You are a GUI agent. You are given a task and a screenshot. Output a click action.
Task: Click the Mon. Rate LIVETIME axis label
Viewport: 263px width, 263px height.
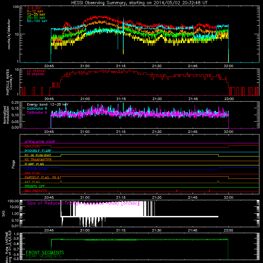[x=8, y=247]
